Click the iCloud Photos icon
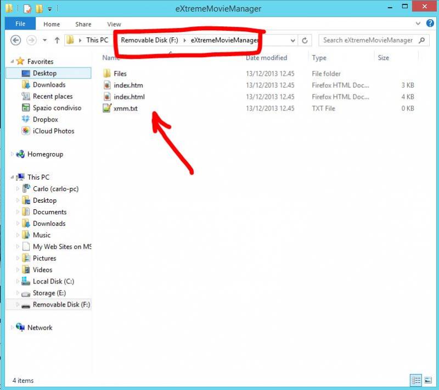The height and width of the screenshot is (390, 439). [26, 131]
